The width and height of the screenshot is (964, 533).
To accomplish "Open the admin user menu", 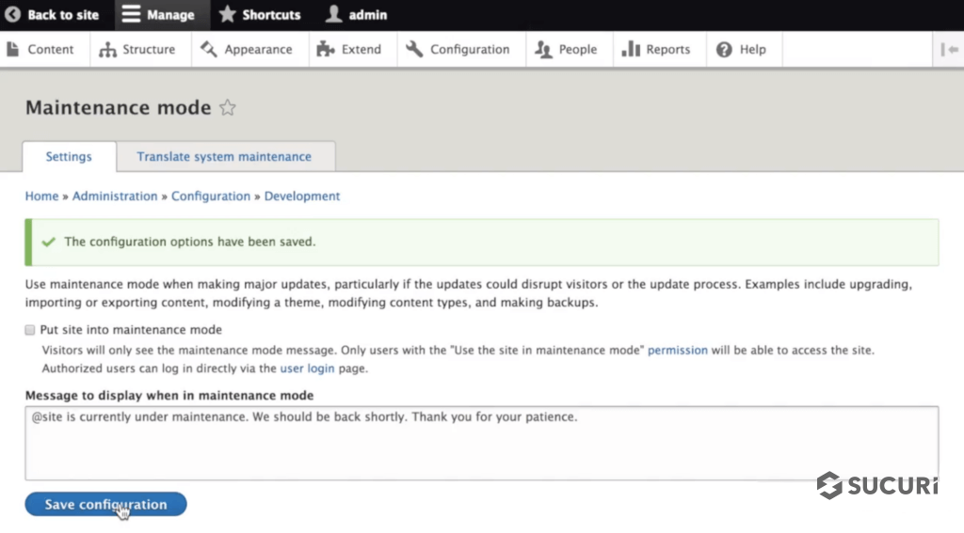I will click(x=334, y=15).
